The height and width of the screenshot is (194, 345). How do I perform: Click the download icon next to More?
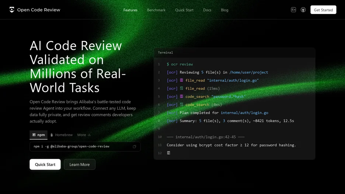[x=89, y=135]
